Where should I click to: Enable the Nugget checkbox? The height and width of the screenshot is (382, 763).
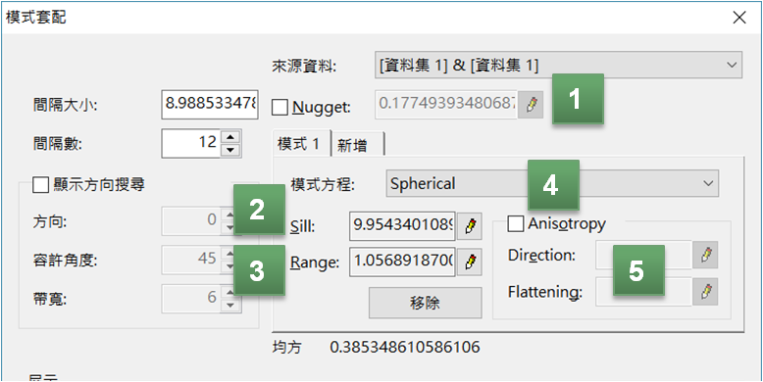tap(280, 107)
